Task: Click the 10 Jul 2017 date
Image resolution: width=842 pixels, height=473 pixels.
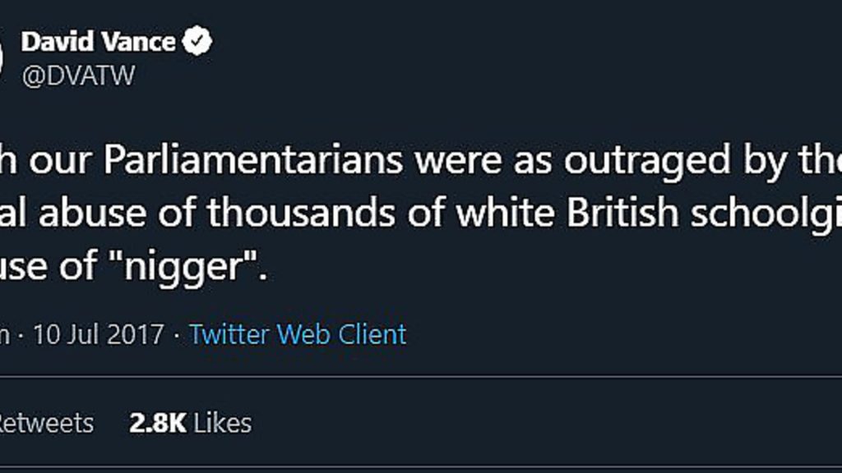Action: pos(99,335)
